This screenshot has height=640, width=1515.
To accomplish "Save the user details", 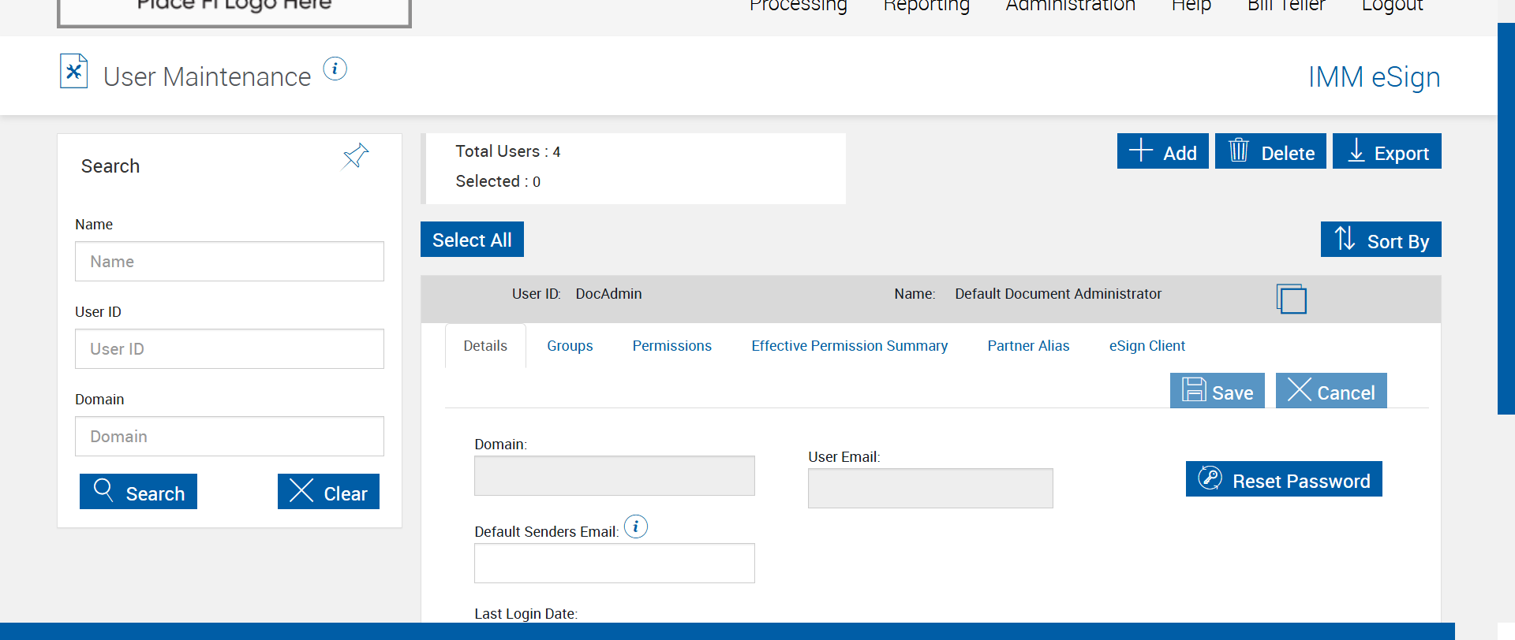I will [x=1217, y=391].
